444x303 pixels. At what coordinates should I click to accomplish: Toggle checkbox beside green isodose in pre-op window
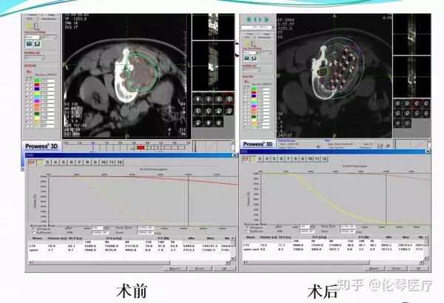pos(27,81)
